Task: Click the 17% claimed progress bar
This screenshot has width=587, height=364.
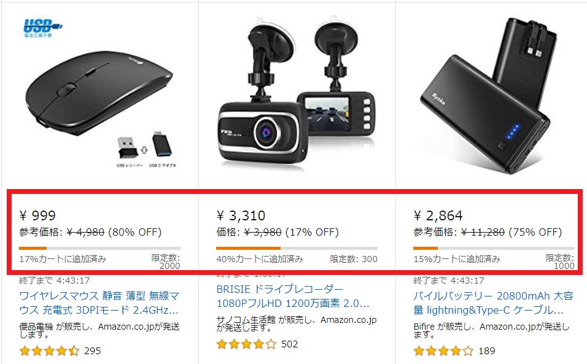Action: (x=99, y=248)
